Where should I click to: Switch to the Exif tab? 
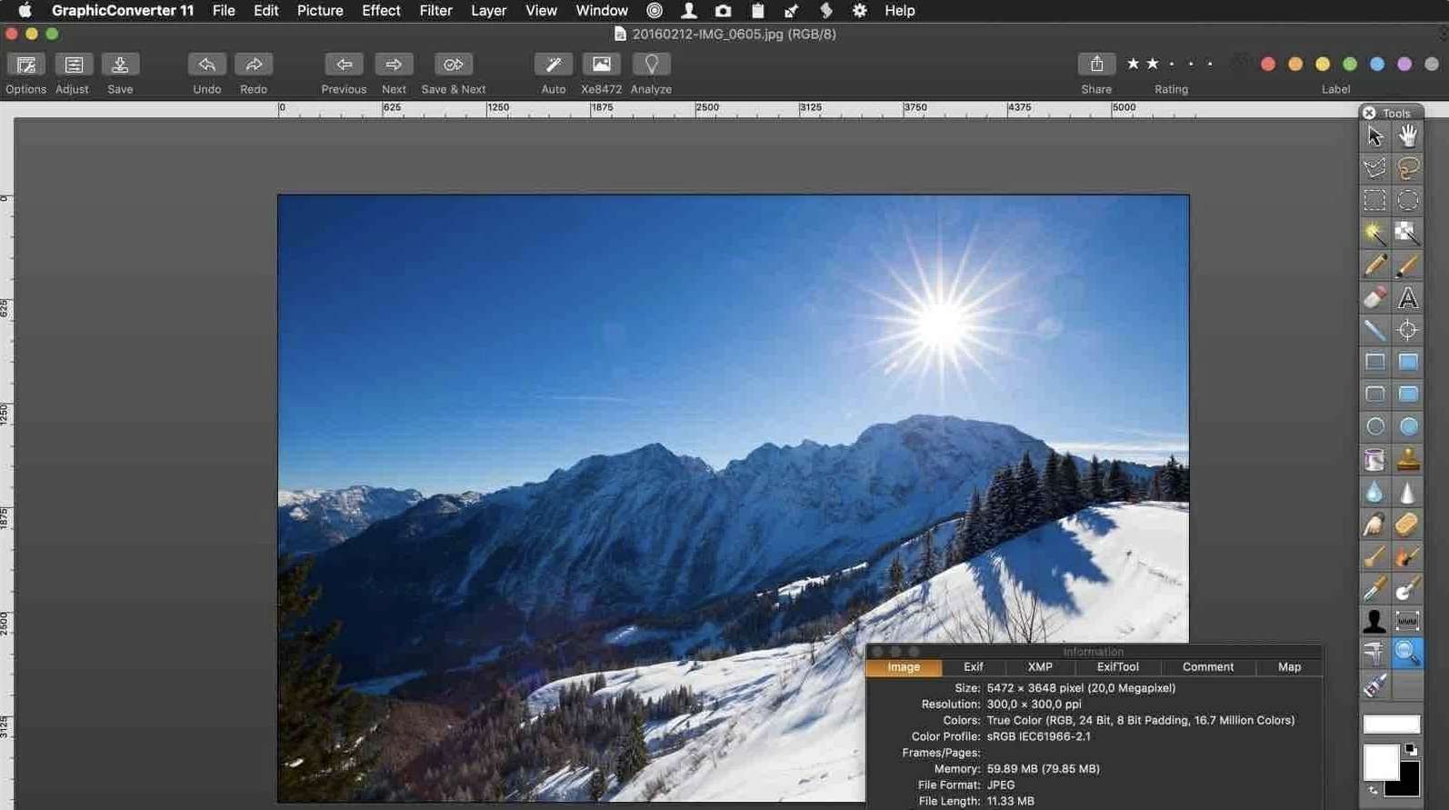[973, 667]
